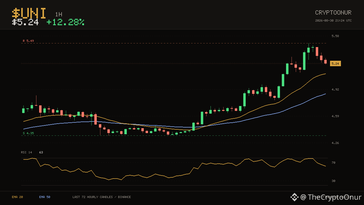Click the RSI value 63
Screen dimensions: 364x205
tap(41, 152)
